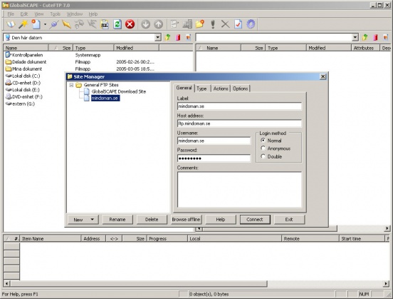The image size is (393, 299).
Task: Click the Properties checkmark page icon
Action: (x=238, y=24)
